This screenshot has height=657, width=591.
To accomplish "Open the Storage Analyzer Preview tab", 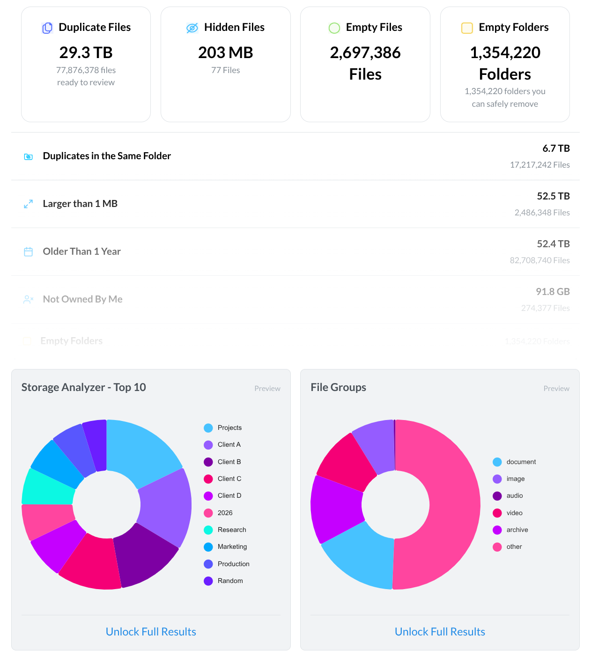I will pos(267,388).
